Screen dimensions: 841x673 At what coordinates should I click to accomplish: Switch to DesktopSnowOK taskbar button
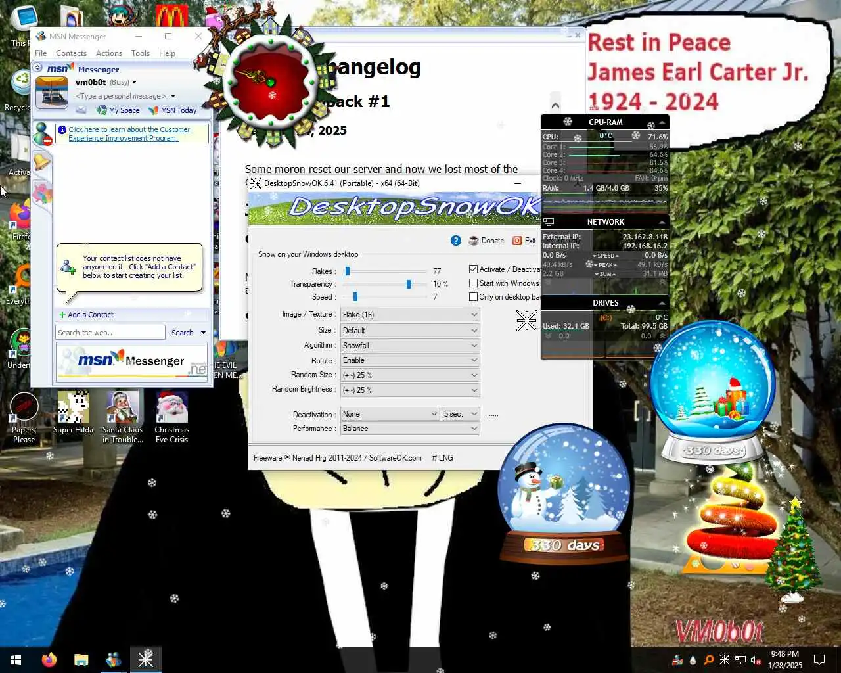click(x=145, y=660)
